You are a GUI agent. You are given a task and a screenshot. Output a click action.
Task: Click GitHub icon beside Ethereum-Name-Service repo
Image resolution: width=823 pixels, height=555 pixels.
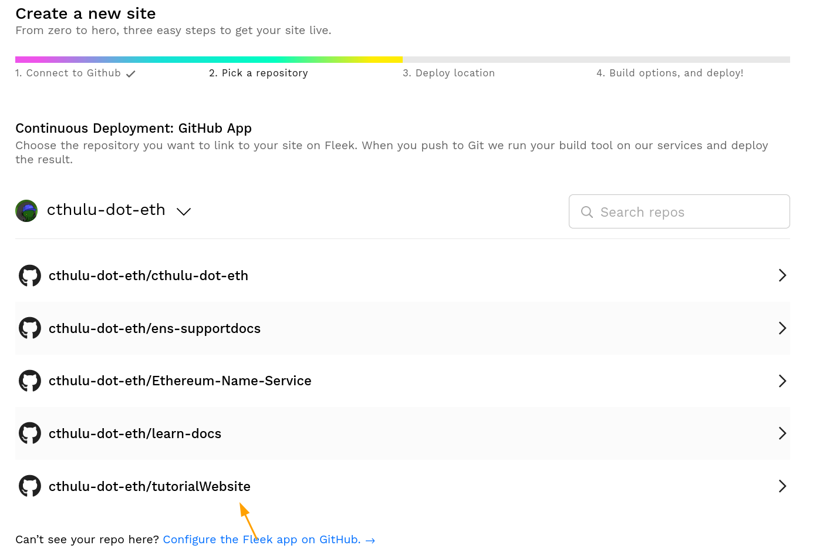click(x=30, y=381)
